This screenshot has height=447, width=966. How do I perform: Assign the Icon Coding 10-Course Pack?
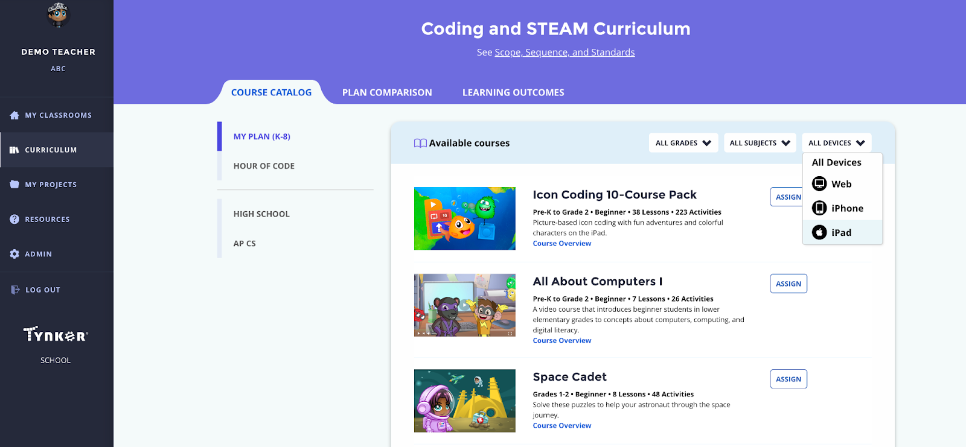pos(788,197)
